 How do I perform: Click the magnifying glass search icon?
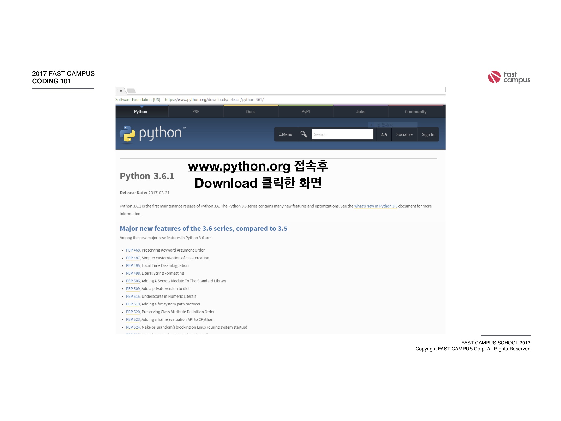304,134
